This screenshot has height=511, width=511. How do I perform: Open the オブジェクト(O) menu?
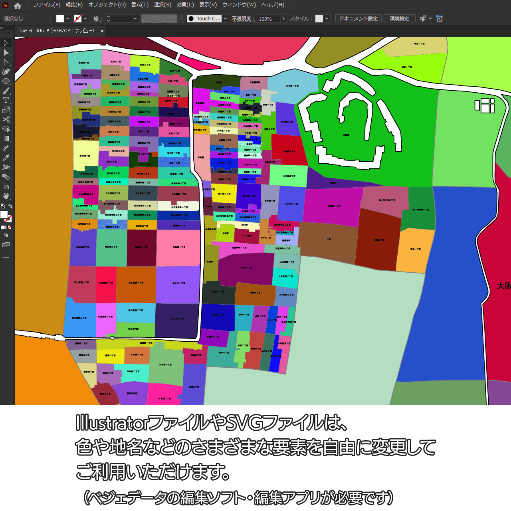[107, 5]
